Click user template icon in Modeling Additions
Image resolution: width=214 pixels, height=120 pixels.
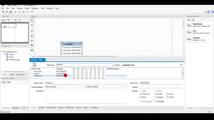tap(189, 32)
